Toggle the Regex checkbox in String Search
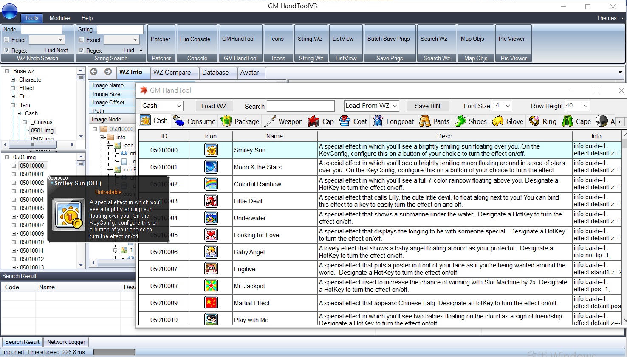The width and height of the screenshot is (627, 357). tap(81, 50)
